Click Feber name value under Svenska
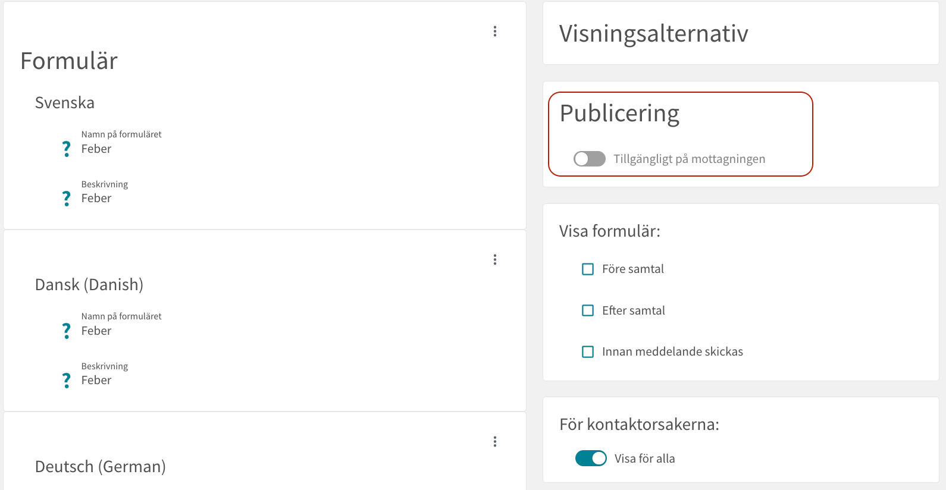 (96, 149)
